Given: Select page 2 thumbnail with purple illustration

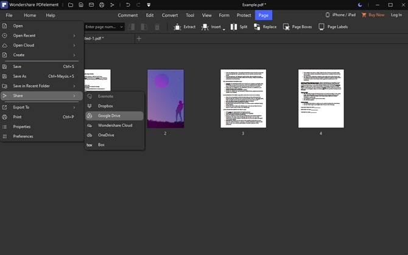Looking at the screenshot, I should [166, 98].
